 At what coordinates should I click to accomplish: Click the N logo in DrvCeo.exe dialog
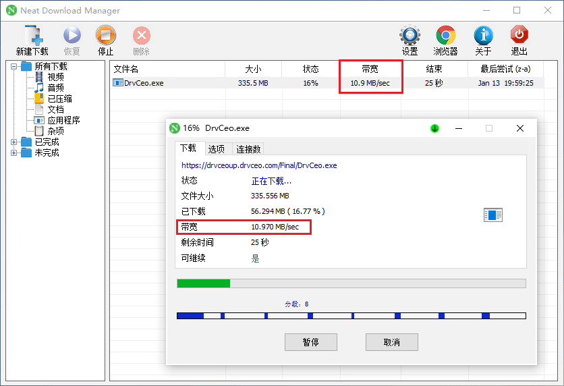click(x=175, y=128)
